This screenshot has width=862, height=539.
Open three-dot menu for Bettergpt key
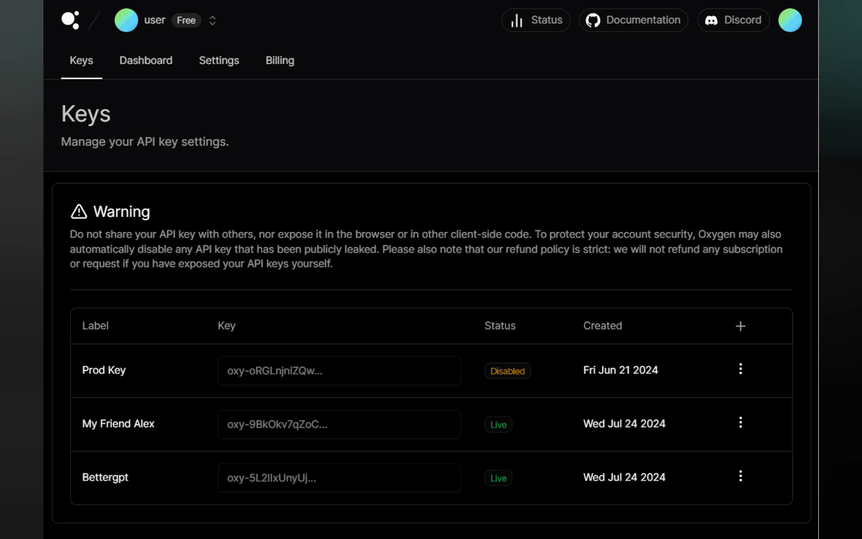(x=740, y=476)
